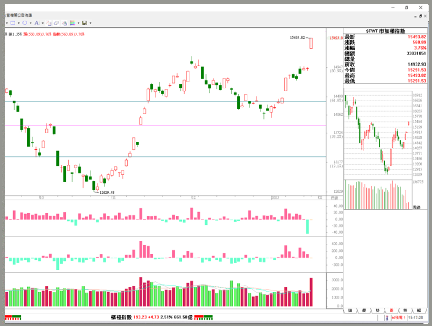Open the leftmost toolbar dropdown arrow
The height and width of the screenshot is (326, 432).
coord(7,23)
